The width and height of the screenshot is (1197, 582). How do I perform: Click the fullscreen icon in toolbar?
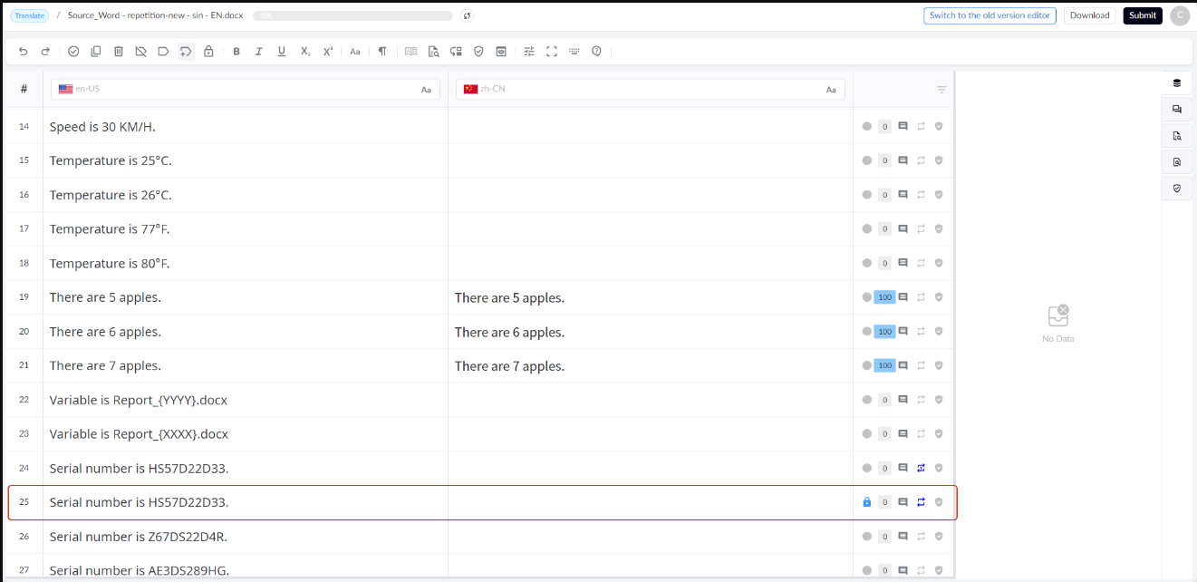point(552,52)
